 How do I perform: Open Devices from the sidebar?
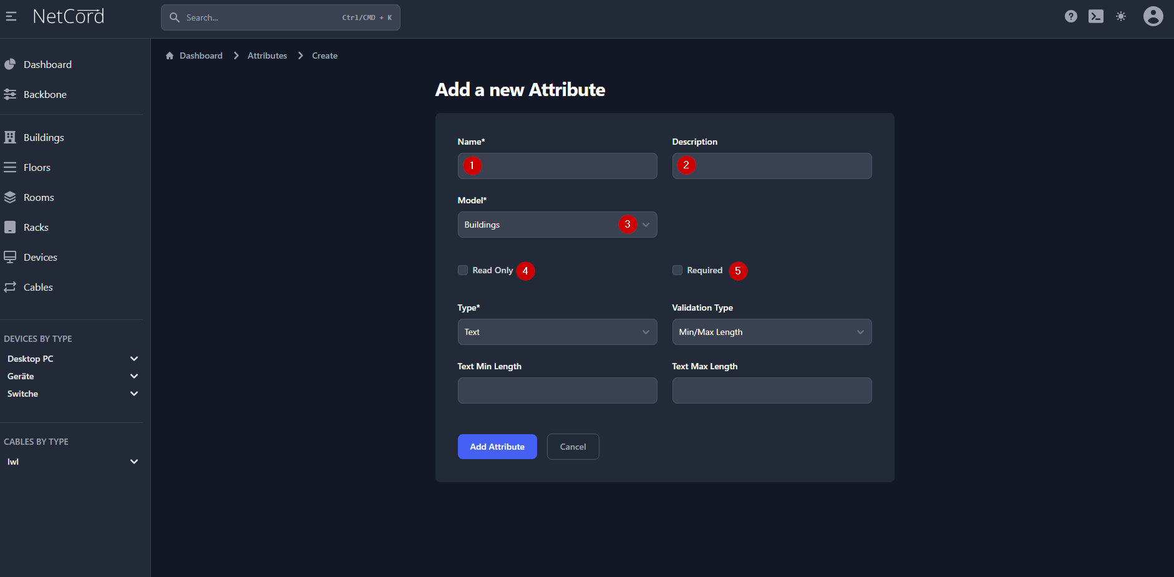tap(41, 258)
